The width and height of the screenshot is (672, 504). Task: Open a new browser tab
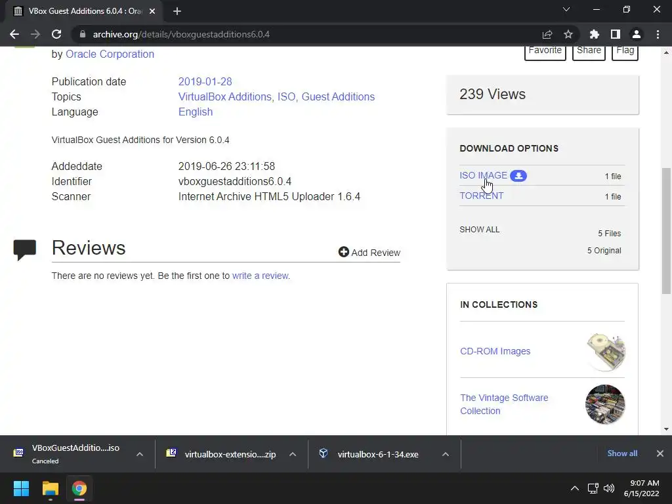coord(177,11)
